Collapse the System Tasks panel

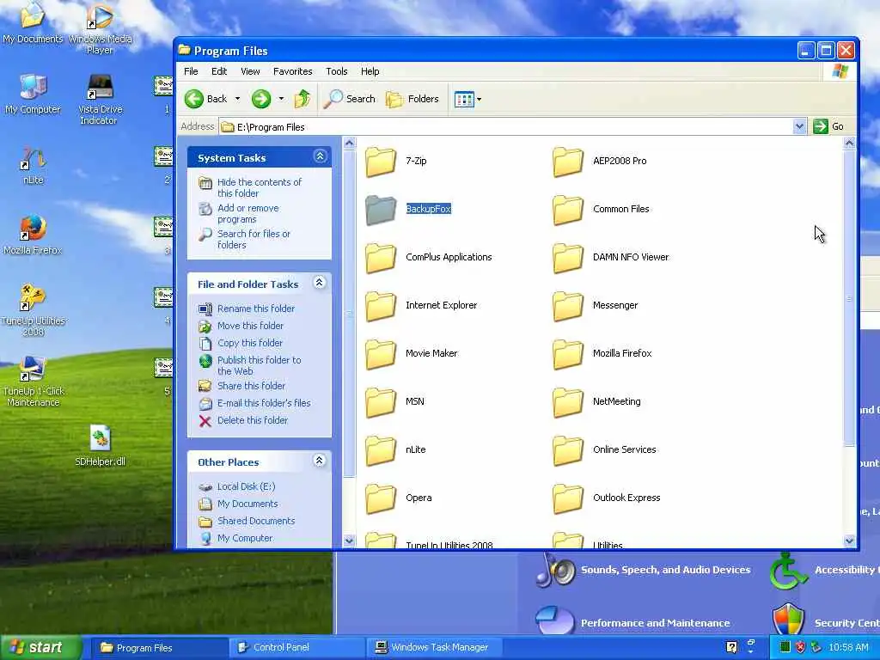click(320, 156)
